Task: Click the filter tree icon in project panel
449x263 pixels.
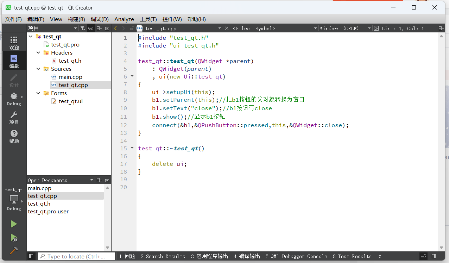Action: tap(82, 28)
